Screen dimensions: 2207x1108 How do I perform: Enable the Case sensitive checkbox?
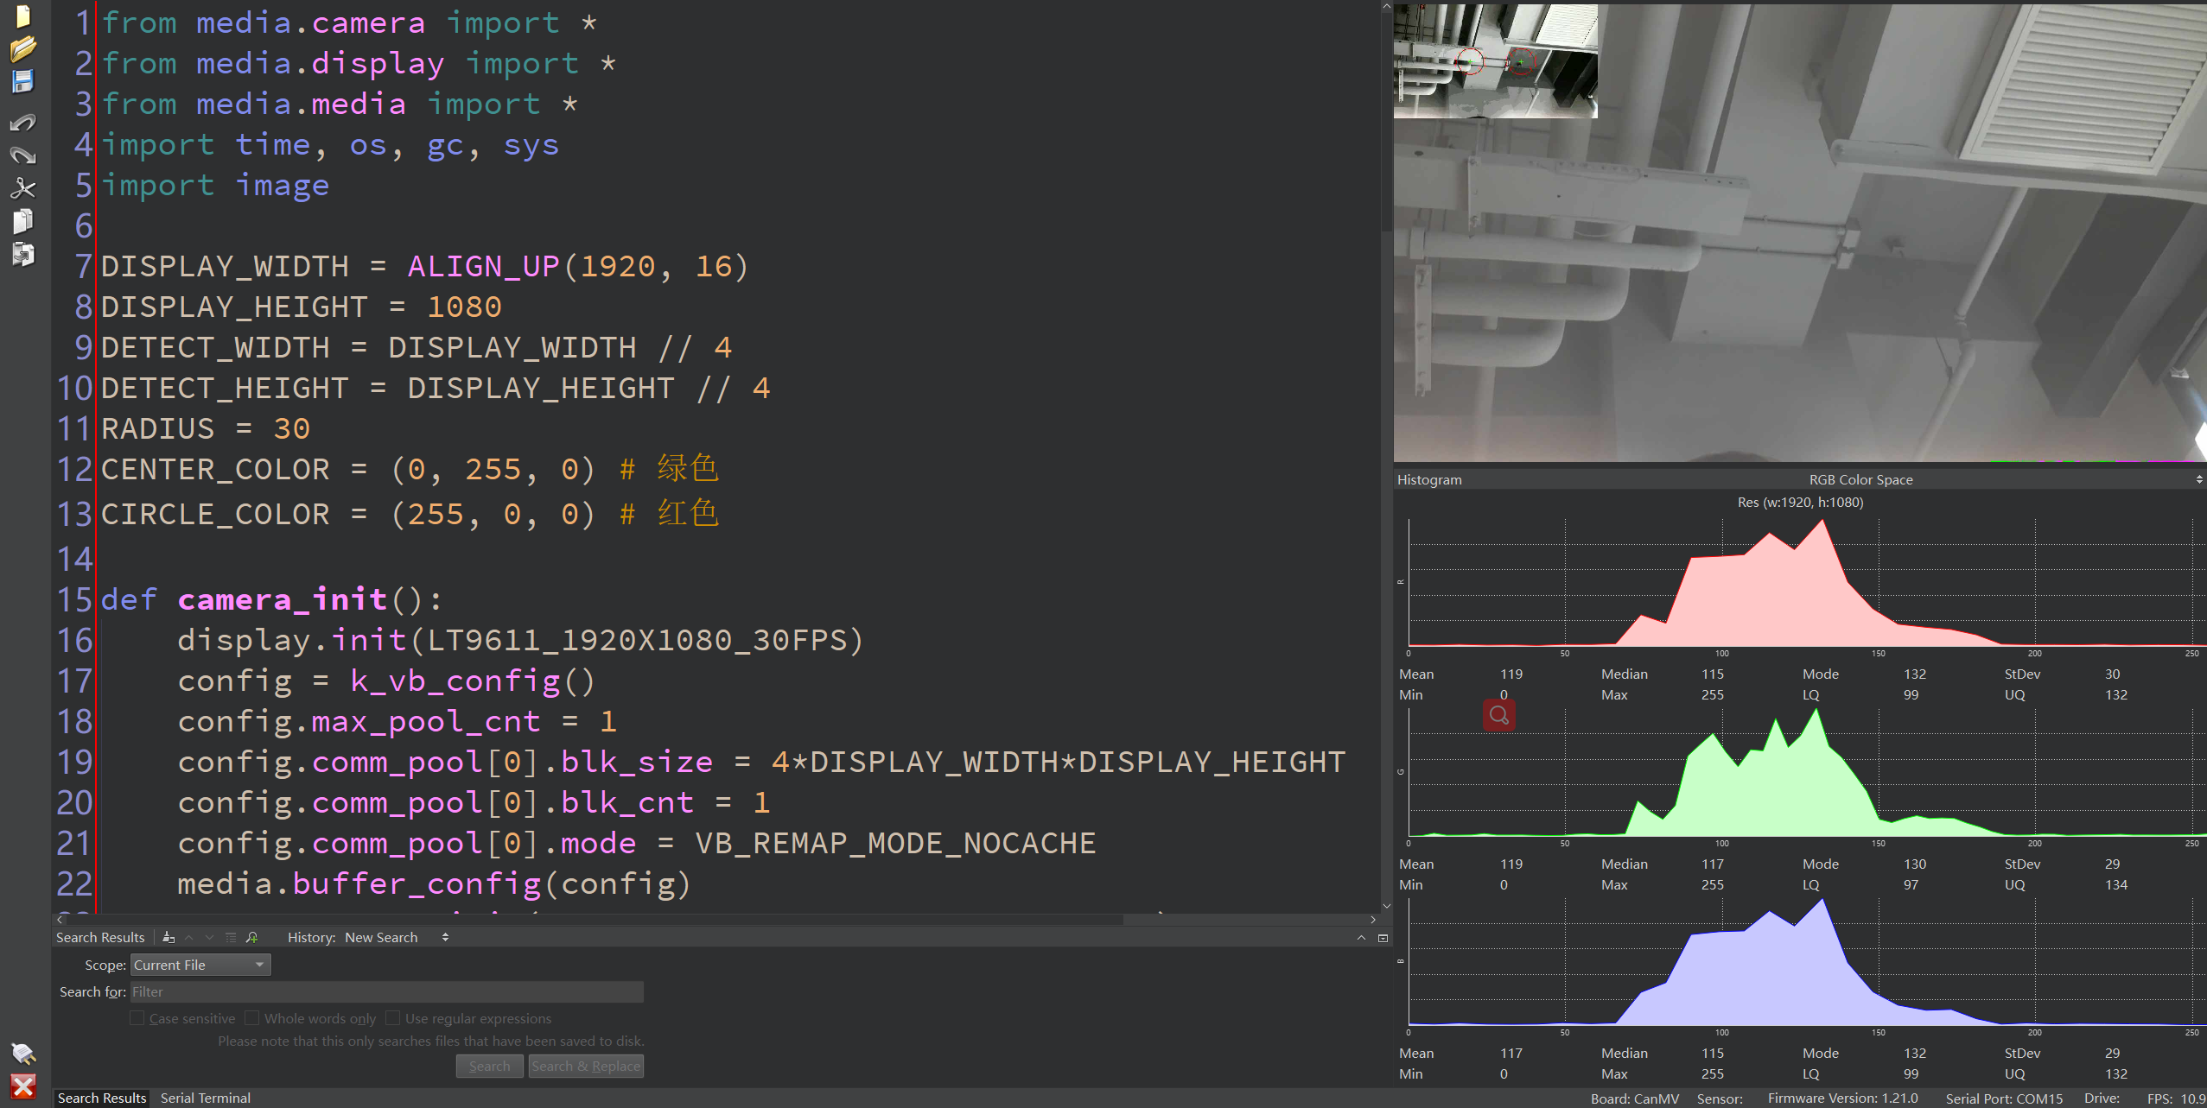click(137, 1017)
